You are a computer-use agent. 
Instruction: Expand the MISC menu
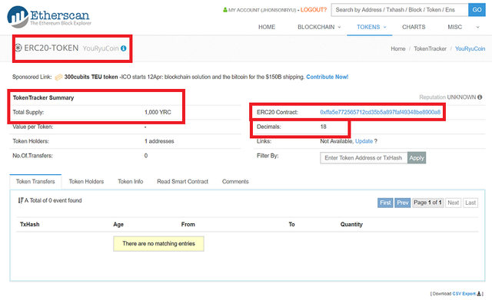[464, 27]
